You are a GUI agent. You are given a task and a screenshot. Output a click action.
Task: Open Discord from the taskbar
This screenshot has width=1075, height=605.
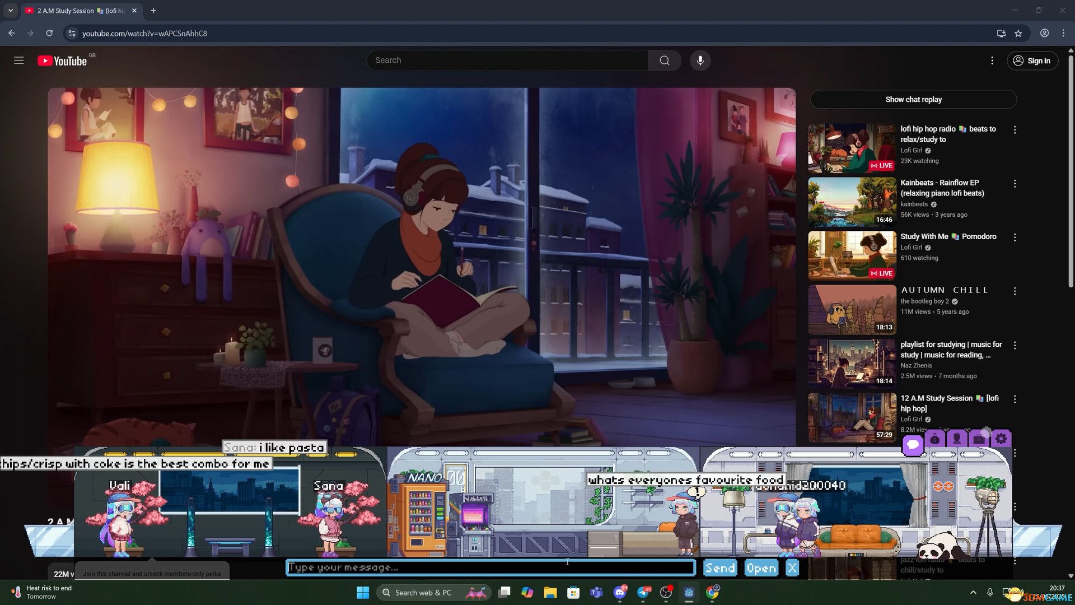point(620,592)
